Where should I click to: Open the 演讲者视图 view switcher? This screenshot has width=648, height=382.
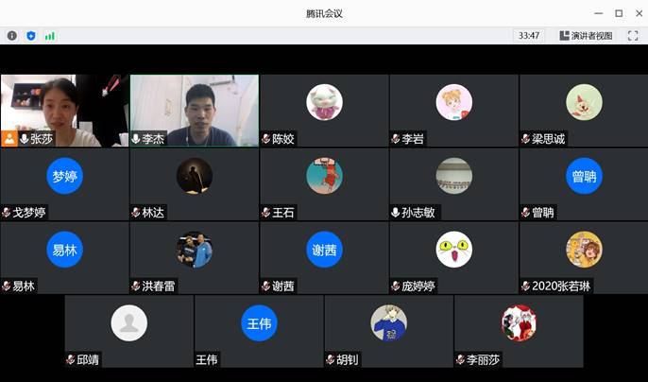coord(586,36)
